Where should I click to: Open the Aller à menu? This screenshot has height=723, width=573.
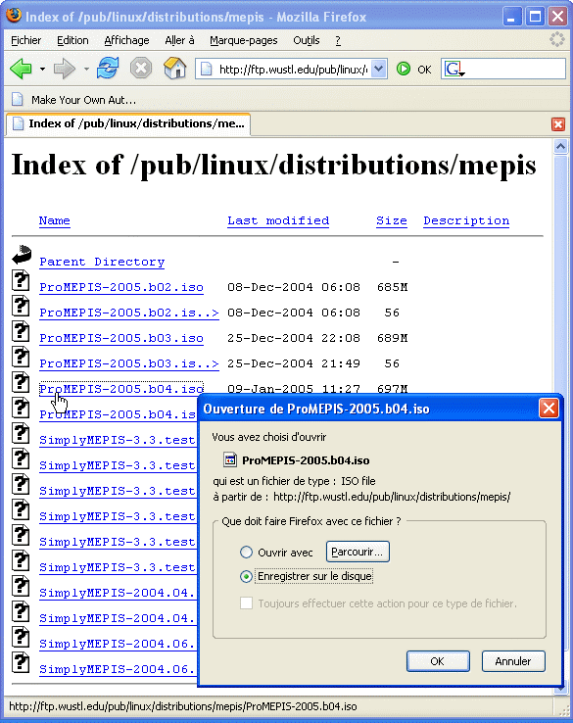tap(179, 40)
